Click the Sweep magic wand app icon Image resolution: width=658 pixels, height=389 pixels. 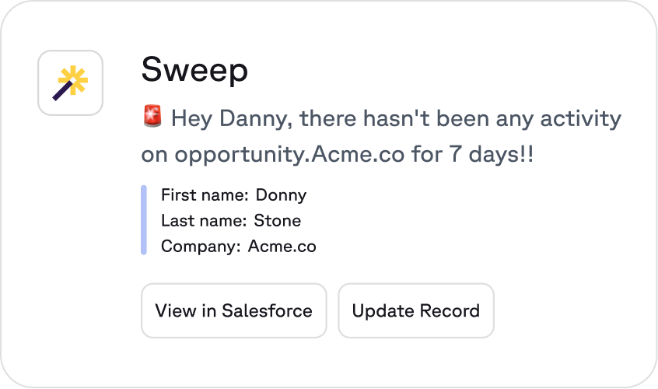tap(71, 83)
